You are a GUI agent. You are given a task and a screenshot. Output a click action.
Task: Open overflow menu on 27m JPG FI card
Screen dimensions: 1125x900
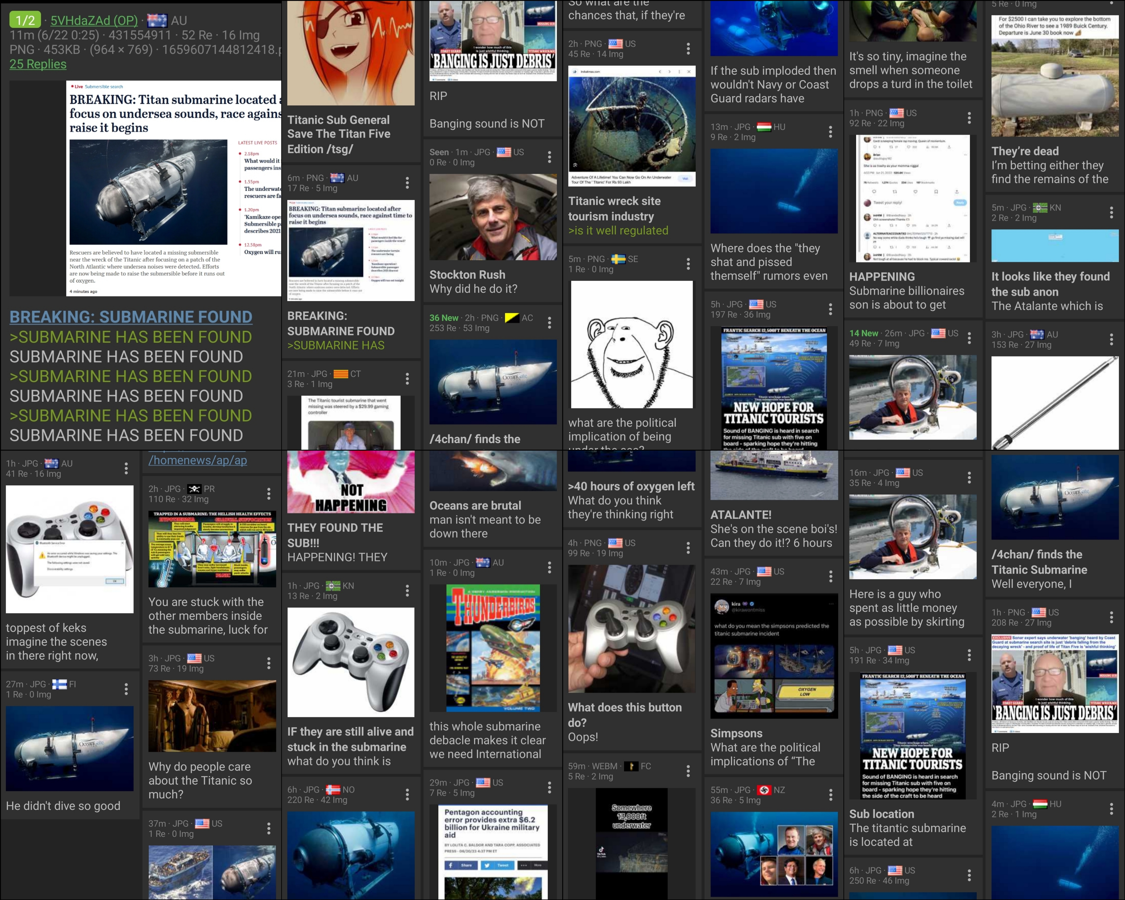click(126, 689)
